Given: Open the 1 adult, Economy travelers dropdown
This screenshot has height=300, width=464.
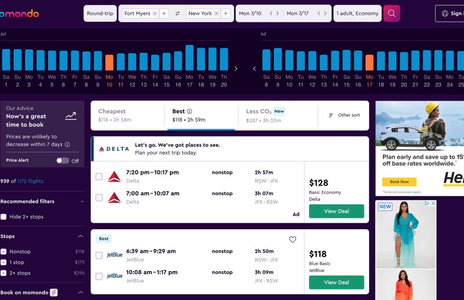Looking at the screenshot, I should (357, 14).
